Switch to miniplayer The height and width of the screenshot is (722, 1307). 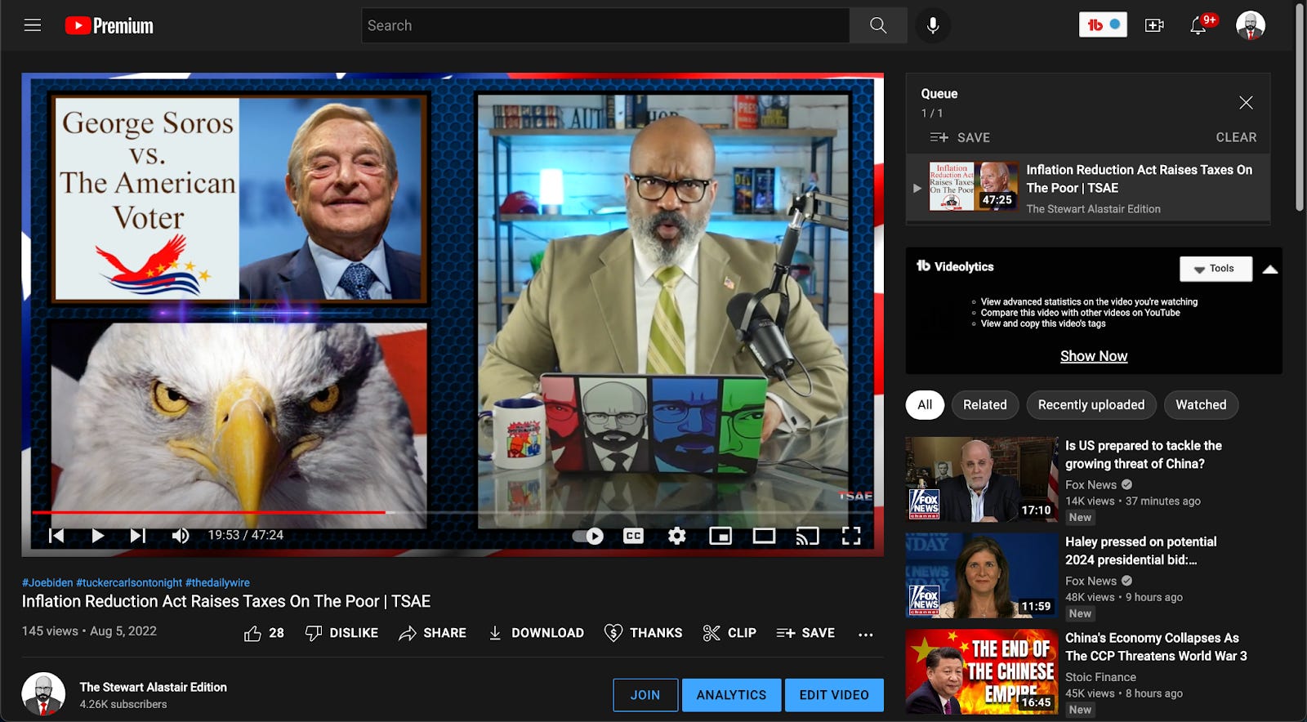[x=720, y=536]
